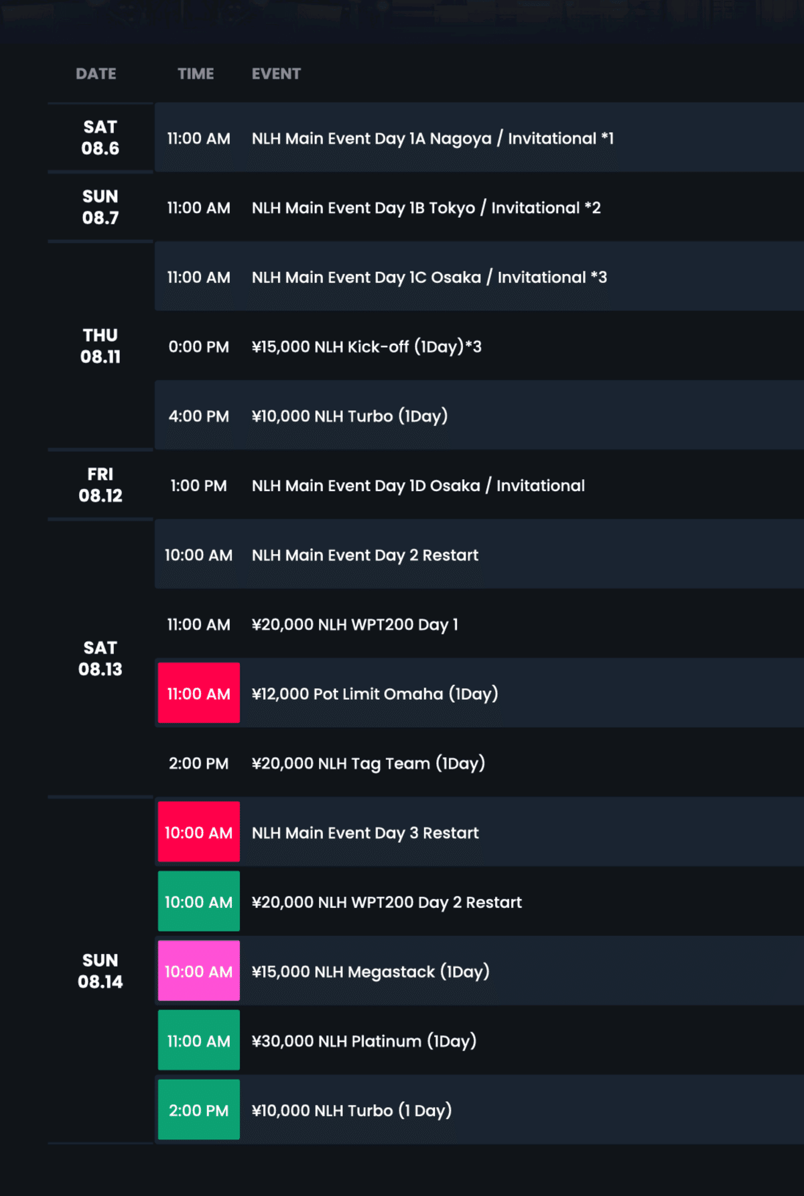Viewport: 804px width, 1196px height.
Task: Open NLH Main Event Day 1D Osaka event
Action: pos(418,486)
